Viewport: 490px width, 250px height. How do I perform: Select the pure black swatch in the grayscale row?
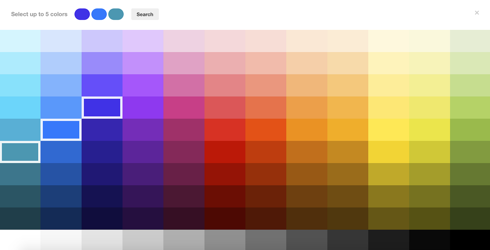[470, 240]
